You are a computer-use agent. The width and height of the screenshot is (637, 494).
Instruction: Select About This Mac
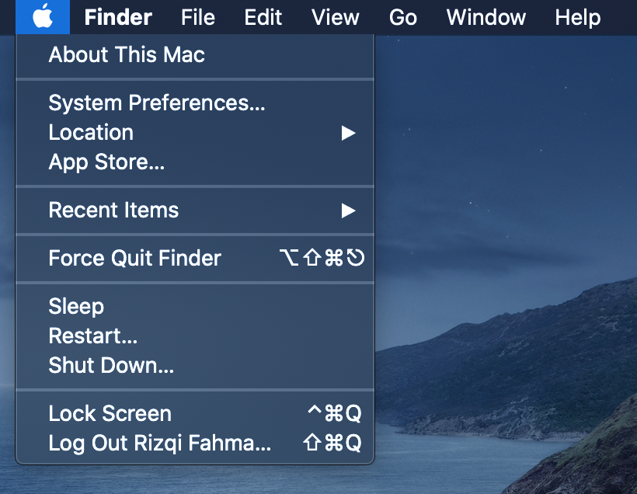(x=127, y=55)
